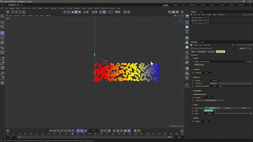Open the Mesh menu
Image resolution: width=253 pixels, height=142 pixels.
point(40,8)
